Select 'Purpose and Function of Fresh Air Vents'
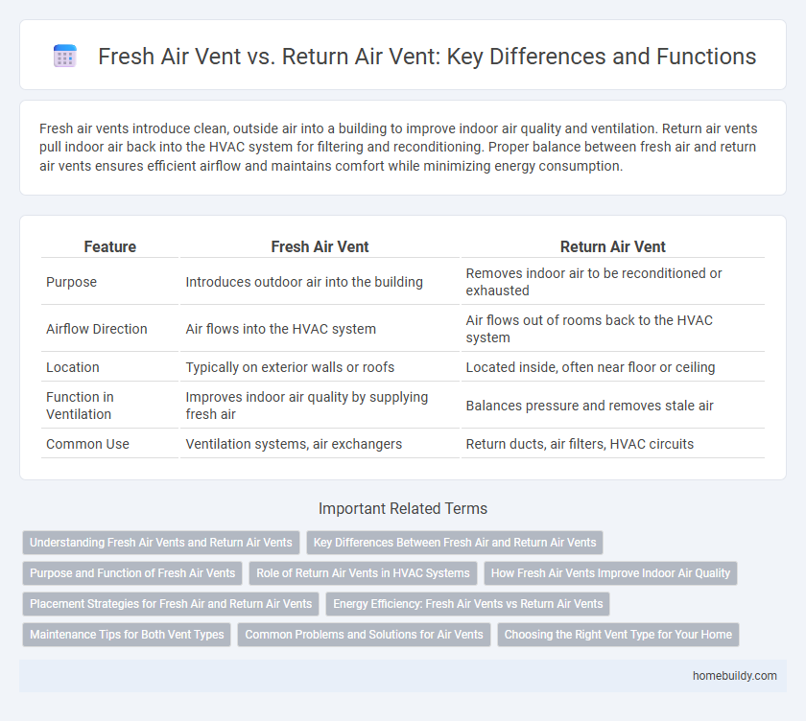The image size is (806, 721). pyautogui.click(x=132, y=573)
